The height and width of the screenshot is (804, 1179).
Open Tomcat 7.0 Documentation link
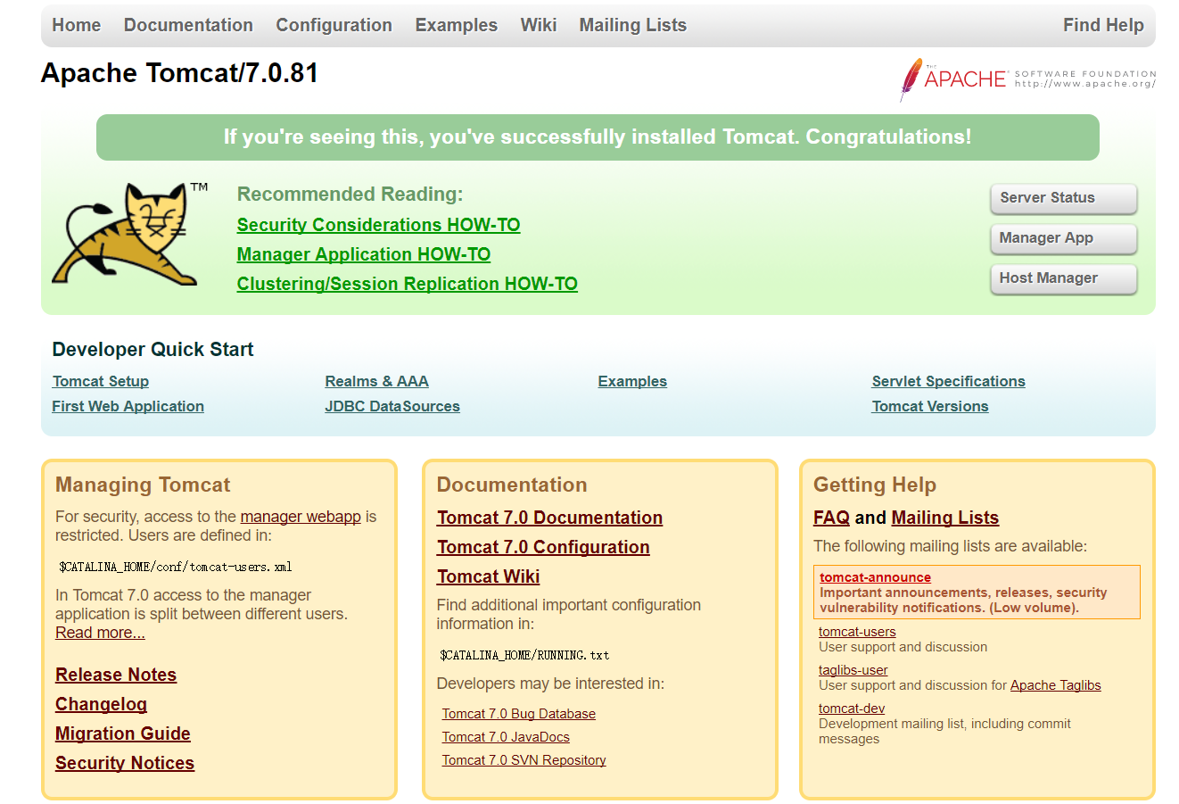[x=549, y=518]
